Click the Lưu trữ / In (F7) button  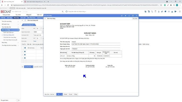point(38,67)
